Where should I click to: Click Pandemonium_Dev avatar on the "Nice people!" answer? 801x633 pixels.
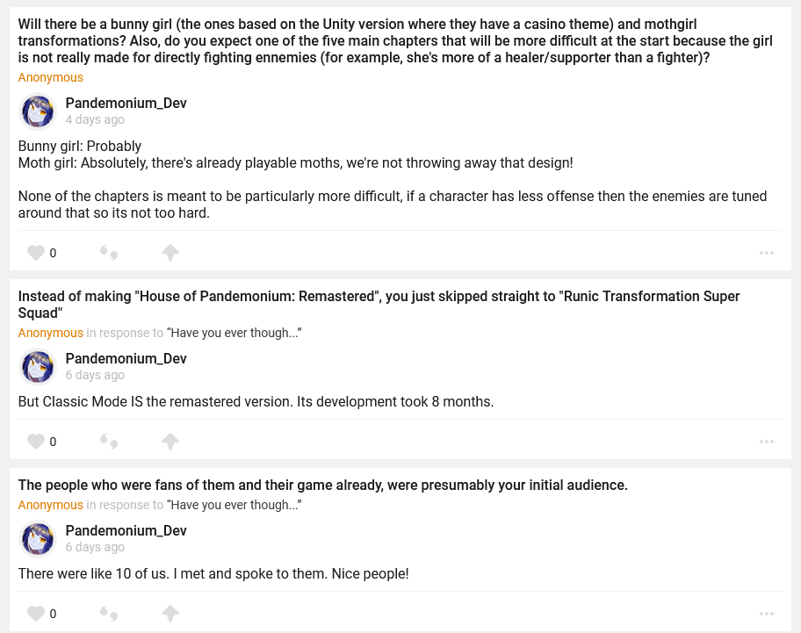(38, 539)
